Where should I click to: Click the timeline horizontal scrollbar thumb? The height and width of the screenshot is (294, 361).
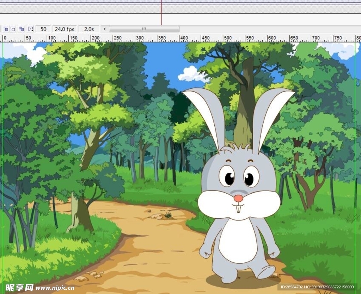click(x=144, y=29)
